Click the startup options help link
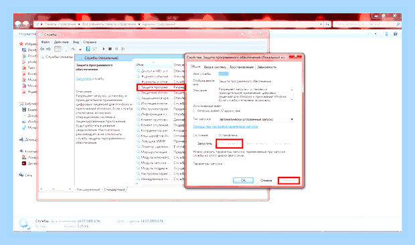The height and width of the screenshot is (245, 415). coord(225,127)
